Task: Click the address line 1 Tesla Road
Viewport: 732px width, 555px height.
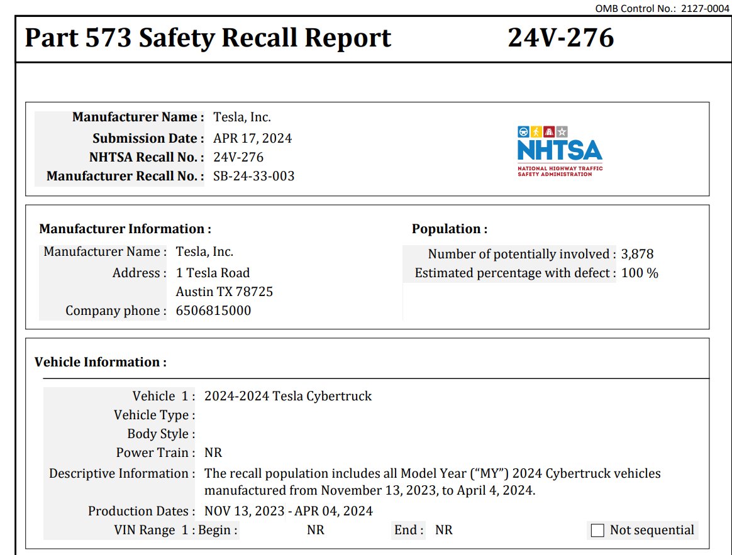Action: [213, 273]
